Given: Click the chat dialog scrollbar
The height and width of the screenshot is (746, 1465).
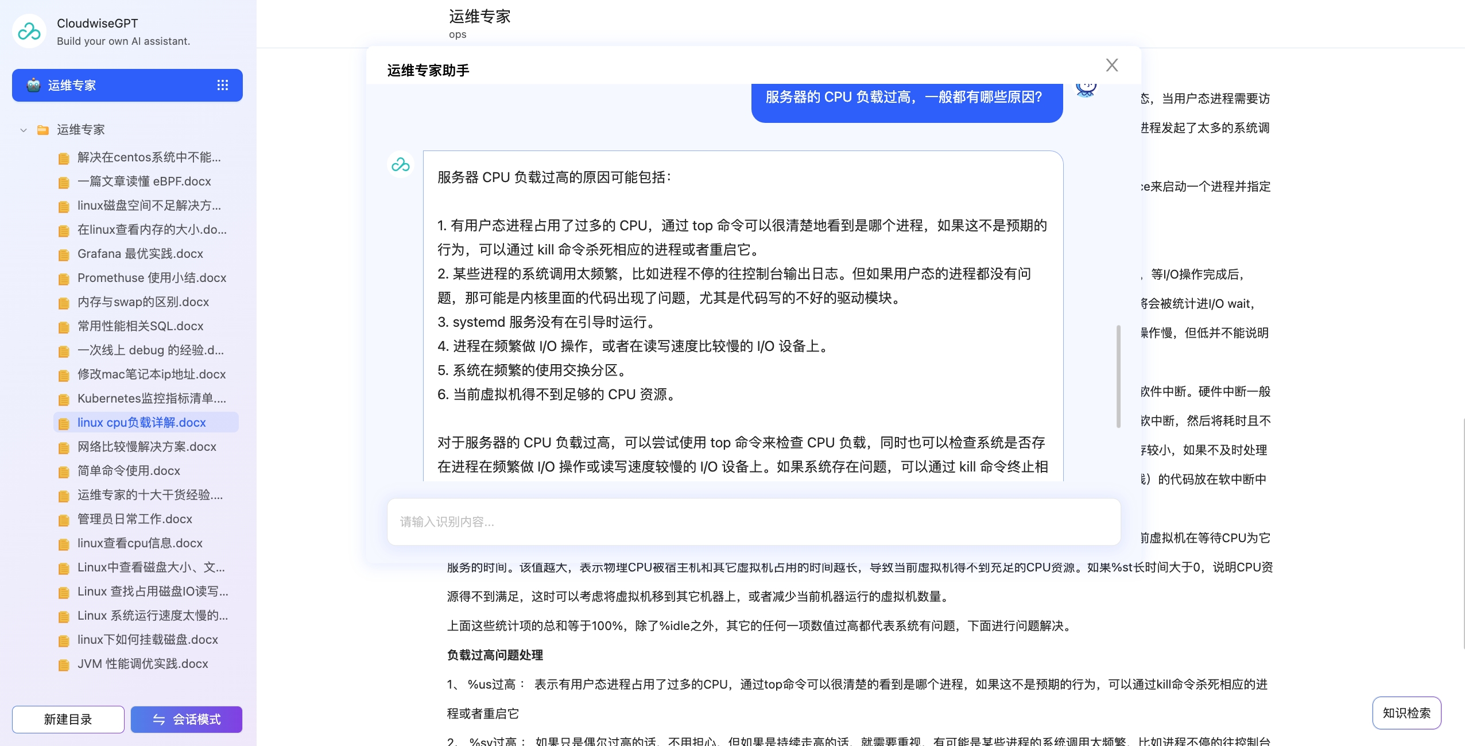Looking at the screenshot, I should pyautogui.click(x=1118, y=376).
